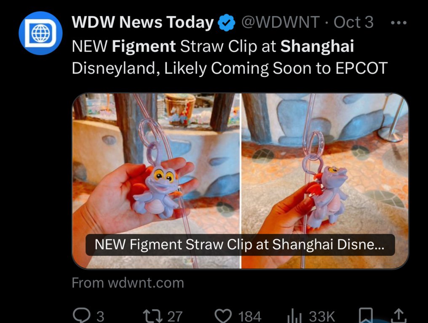This screenshot has width=428, height=323.
Task: Open the left Figment front-view photo
Action: 156,181
